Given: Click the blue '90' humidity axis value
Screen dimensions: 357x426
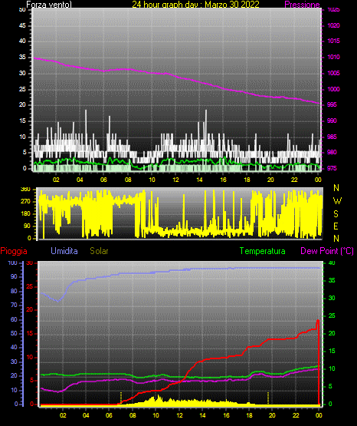Looking at the screenshot, I should [14, 277].
